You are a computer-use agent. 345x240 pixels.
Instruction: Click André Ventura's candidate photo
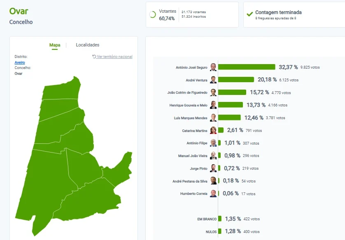click(213, 80)
